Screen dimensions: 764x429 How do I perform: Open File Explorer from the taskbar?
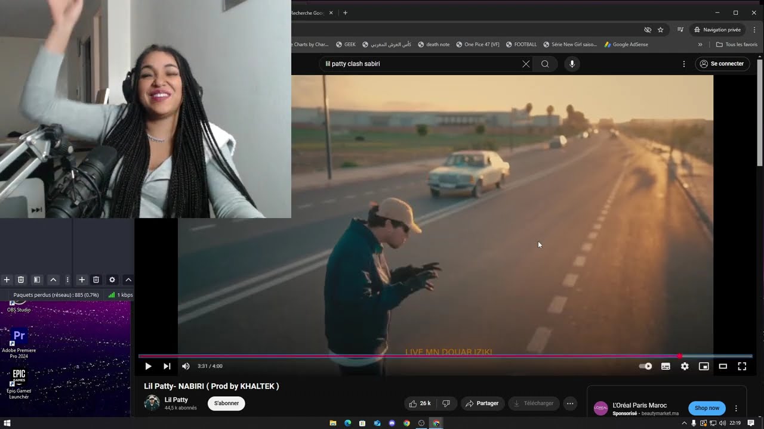(333, 423)
